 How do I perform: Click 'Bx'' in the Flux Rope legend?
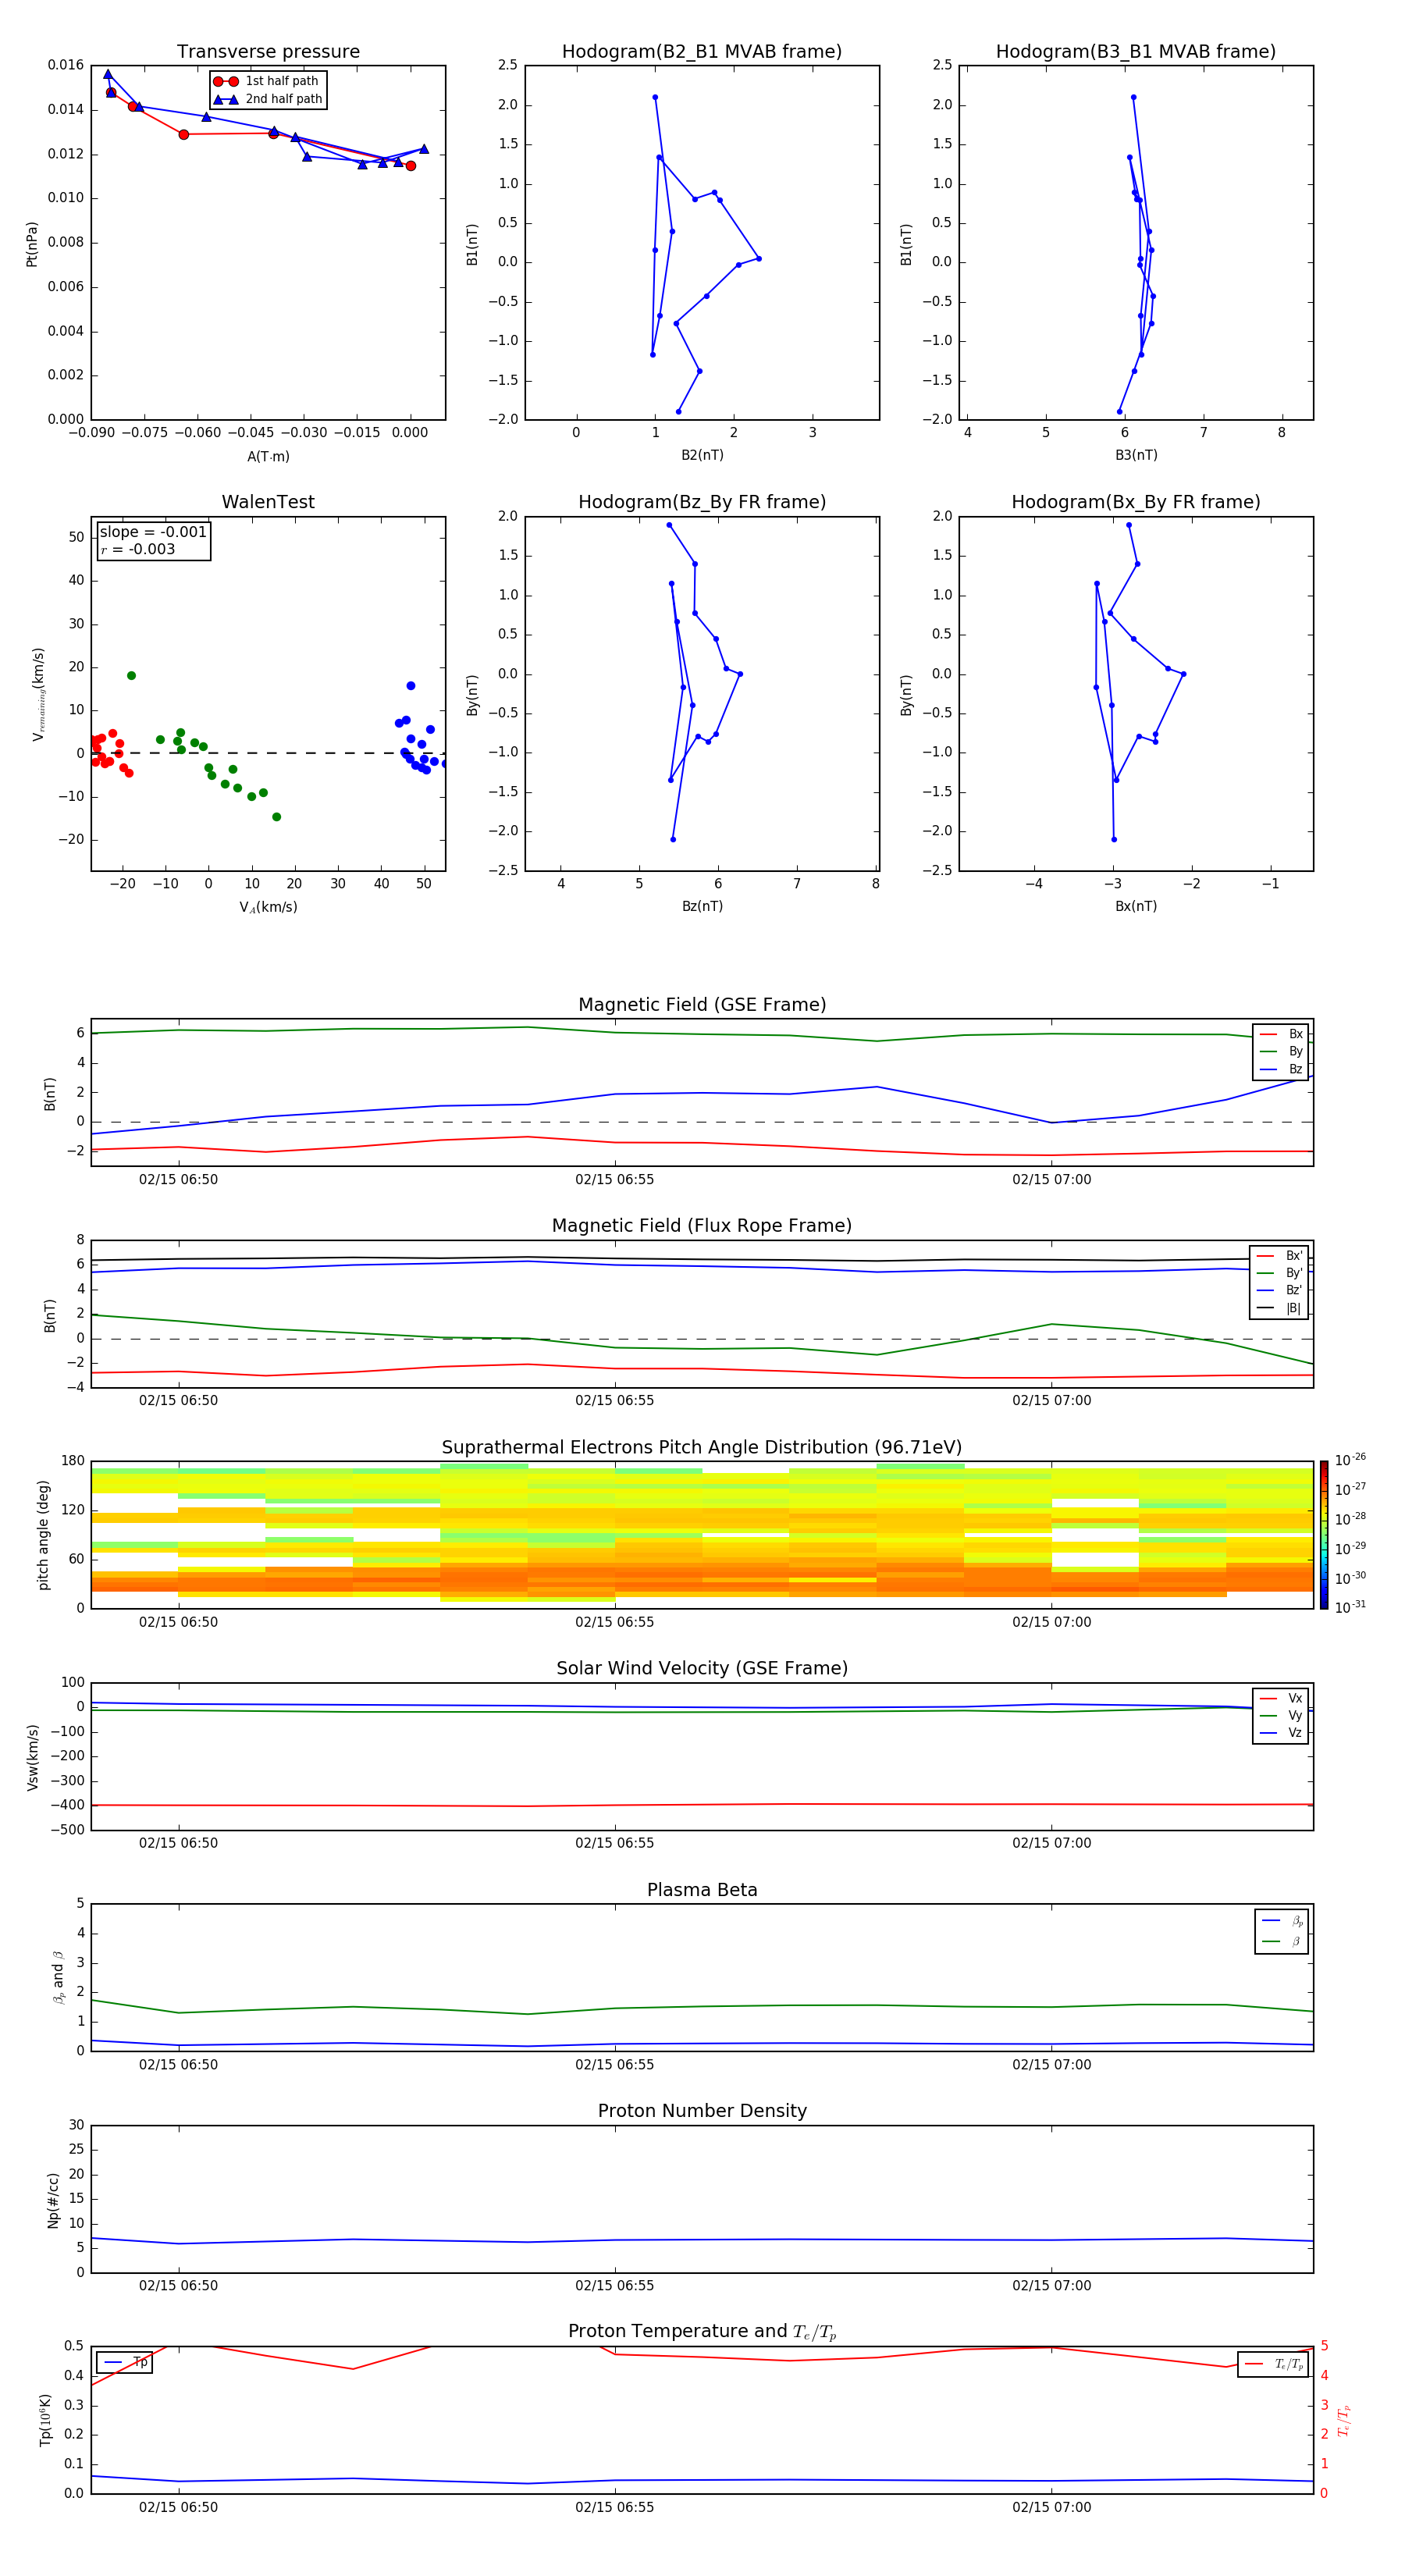pos(1294,1256)
